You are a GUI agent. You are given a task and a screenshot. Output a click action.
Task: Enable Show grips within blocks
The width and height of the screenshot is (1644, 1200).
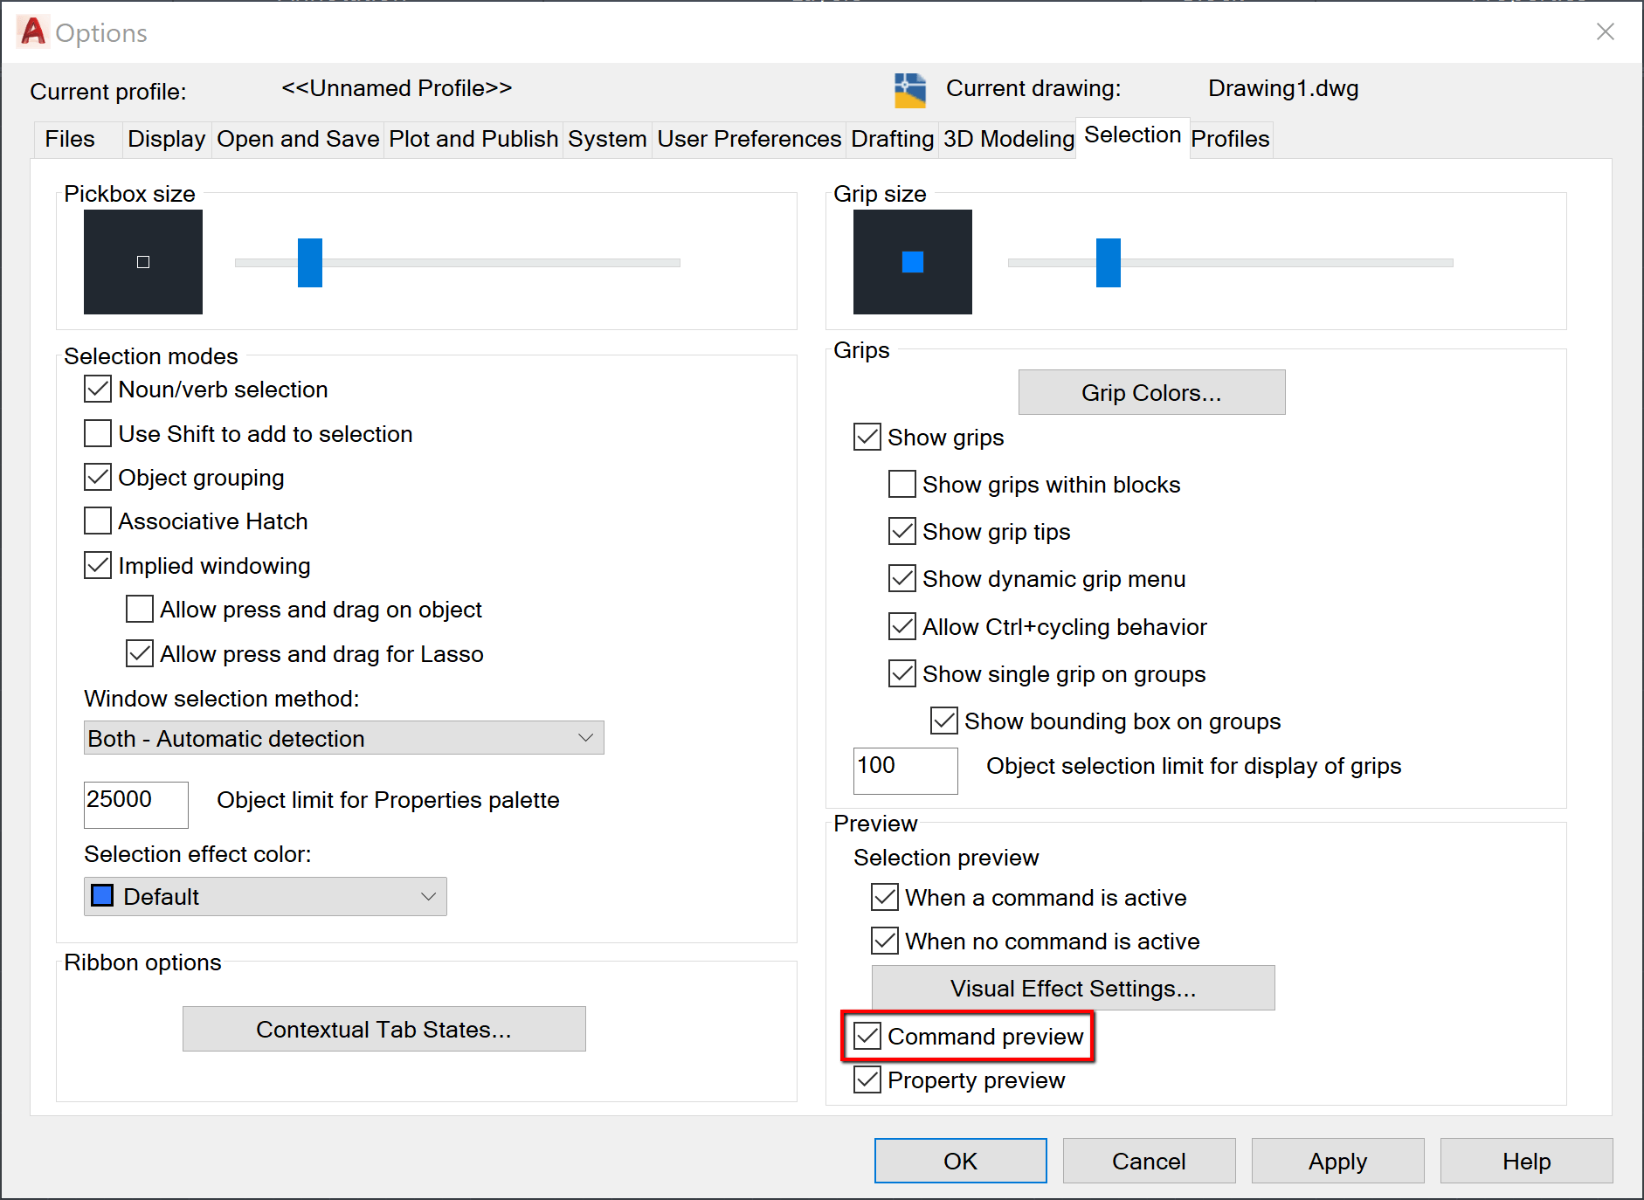901,484
